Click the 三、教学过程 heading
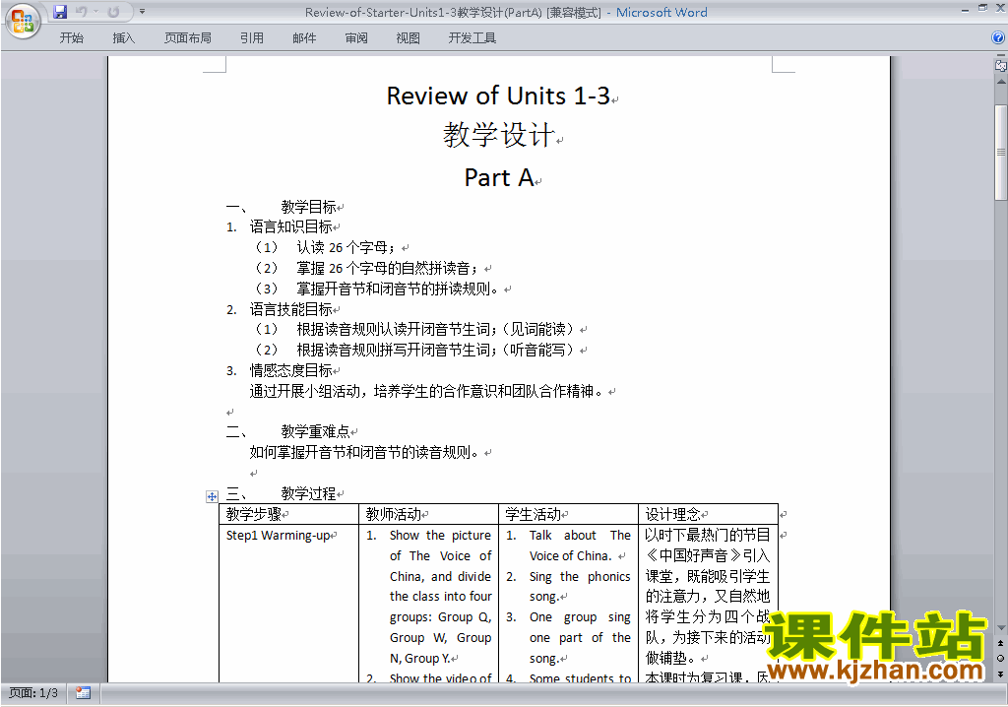1008x707 pixels. point(281,494)
